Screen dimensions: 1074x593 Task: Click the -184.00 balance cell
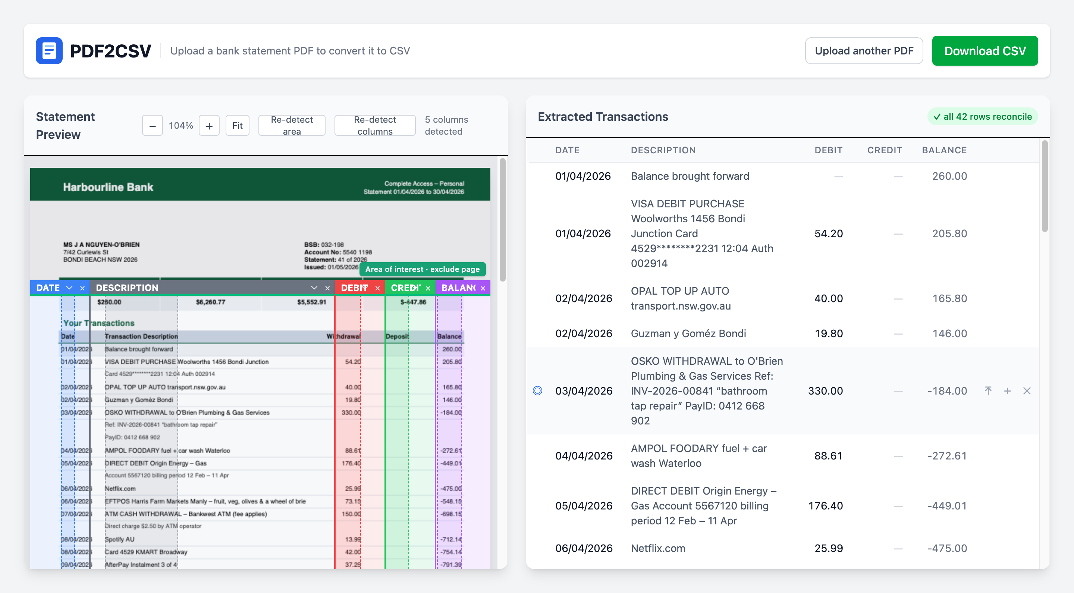pyautogui.click(x=947, y=391)
